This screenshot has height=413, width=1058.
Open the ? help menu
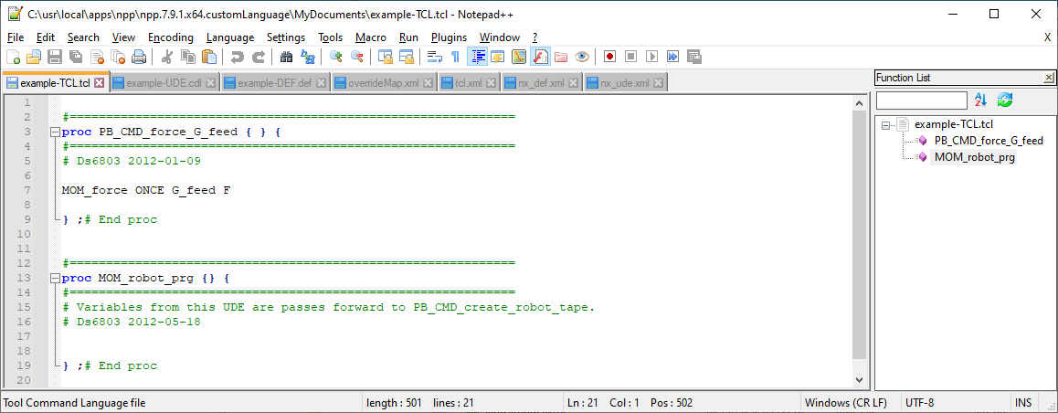(535, 37)
